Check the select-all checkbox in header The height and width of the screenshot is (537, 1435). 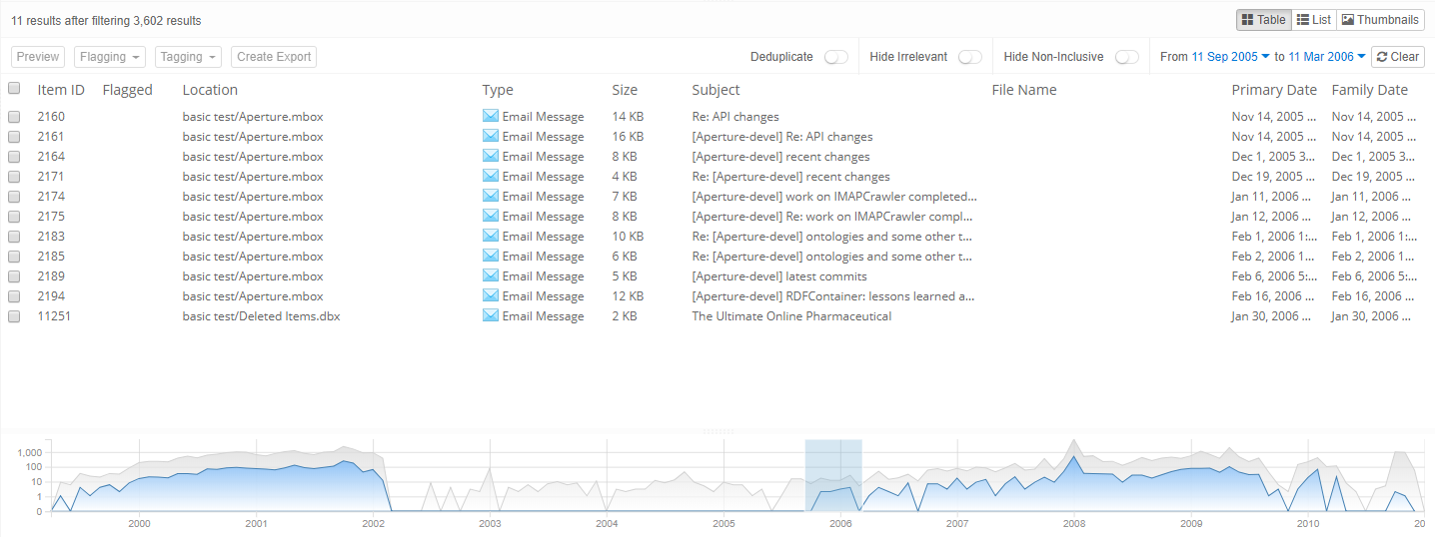pos(14,89)
